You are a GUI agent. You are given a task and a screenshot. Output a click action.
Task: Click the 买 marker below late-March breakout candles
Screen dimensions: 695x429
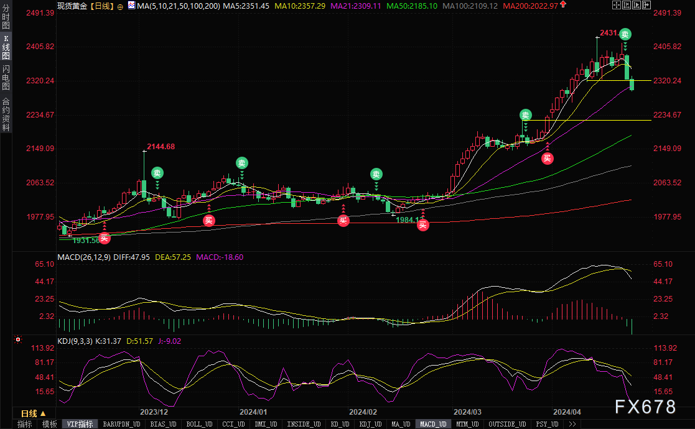[x=548, y=158]
